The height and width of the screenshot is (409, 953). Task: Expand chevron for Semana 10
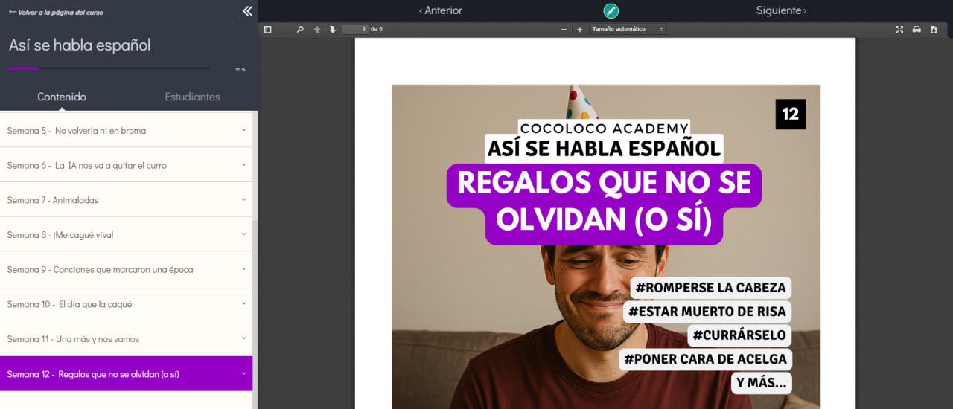click(243, 303)
